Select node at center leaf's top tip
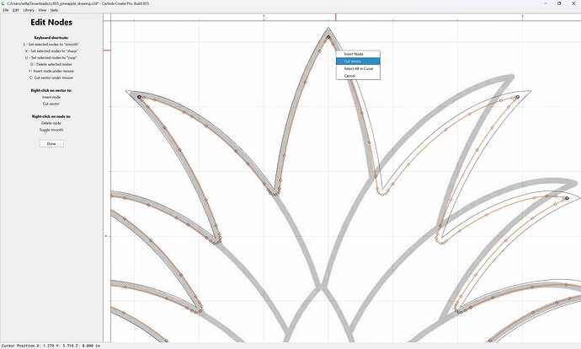The width and height of the screenshot is (581, 349). point(328,37)
